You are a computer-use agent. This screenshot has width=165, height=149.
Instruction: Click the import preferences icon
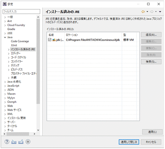(14, 142)
